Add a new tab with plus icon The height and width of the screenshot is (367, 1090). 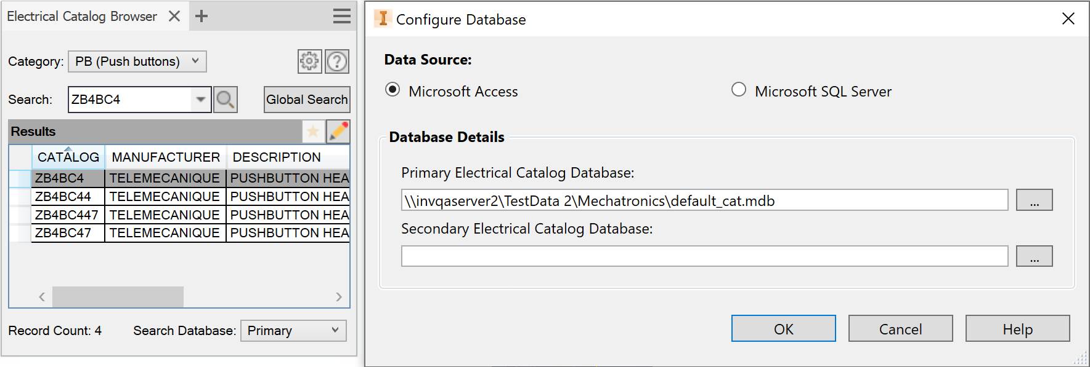tap(201, 16)
